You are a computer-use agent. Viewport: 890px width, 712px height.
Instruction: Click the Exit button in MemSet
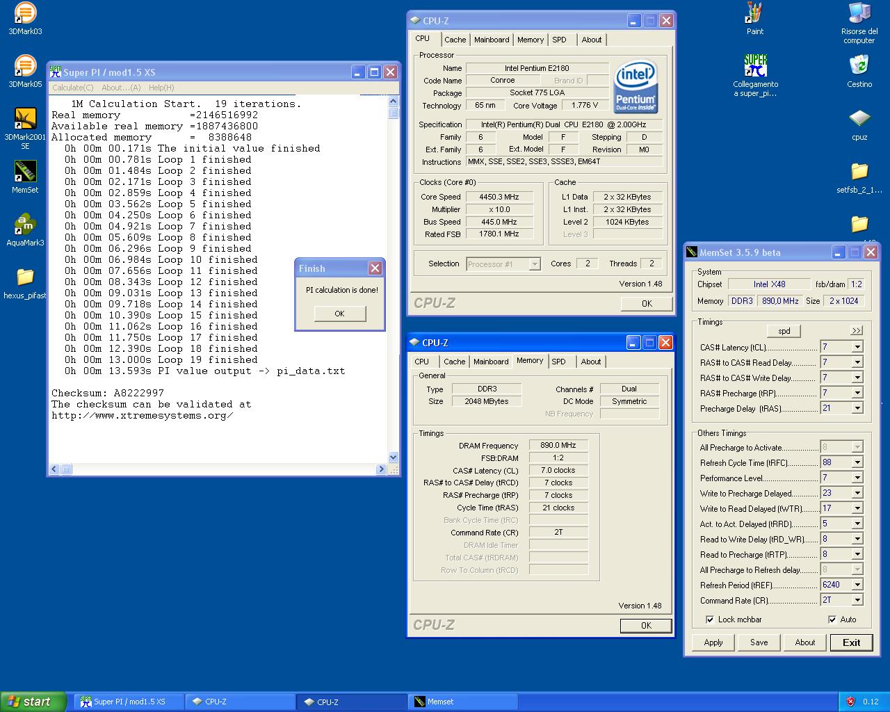[x=852, y=642]
